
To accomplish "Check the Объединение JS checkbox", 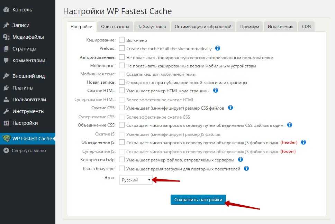I will 122,142.
